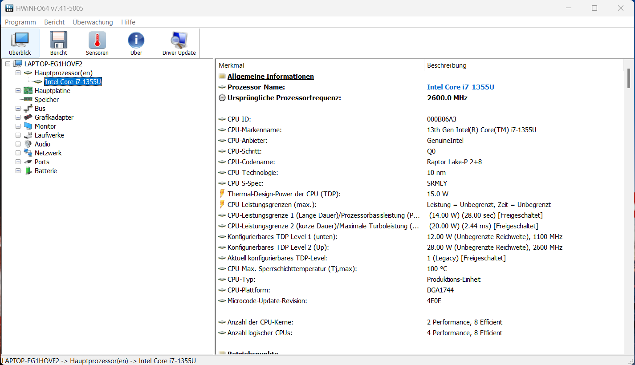This screenshot has width=635, height=365.
Task: Maximize the HWiNFO64 window
Action: 594,8
